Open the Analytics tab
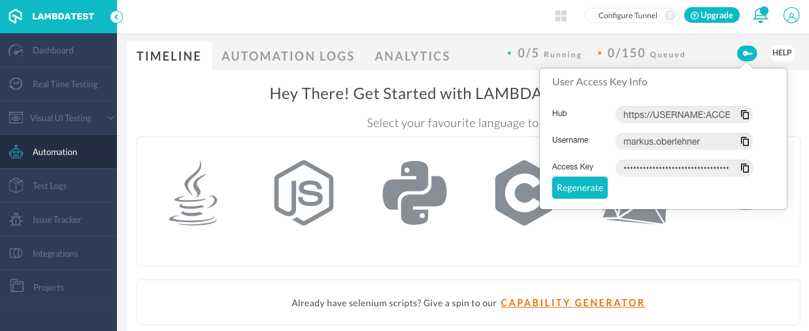 tap(412, 56)
